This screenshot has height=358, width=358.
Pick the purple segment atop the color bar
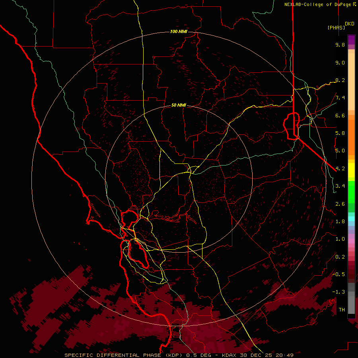351,40
